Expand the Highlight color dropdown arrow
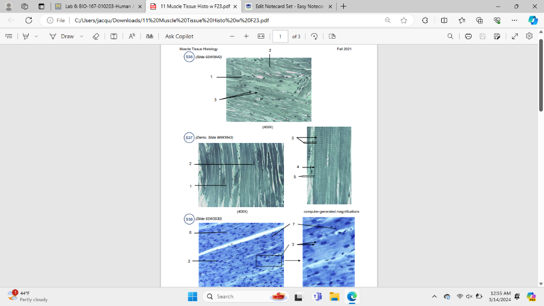Image resolution: width=544 pixels, height=306 pixels. (x=36, y=36)
